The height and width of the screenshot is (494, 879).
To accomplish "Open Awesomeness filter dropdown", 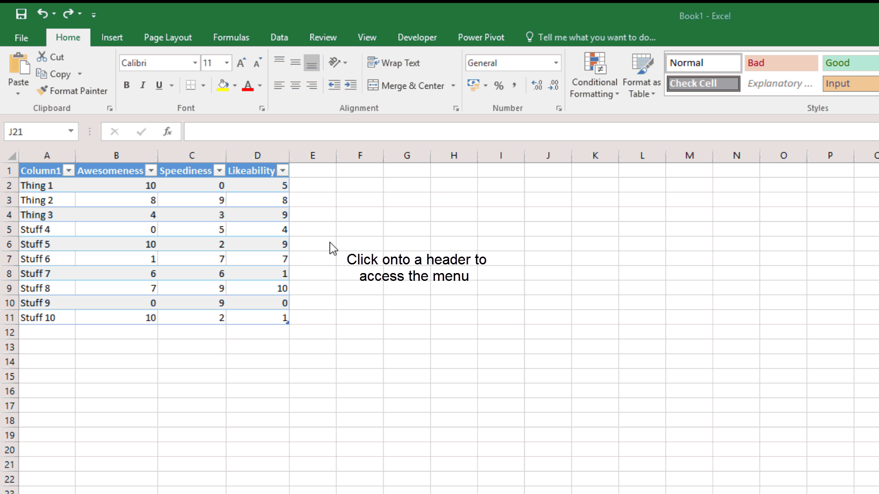I will point(151,171).
